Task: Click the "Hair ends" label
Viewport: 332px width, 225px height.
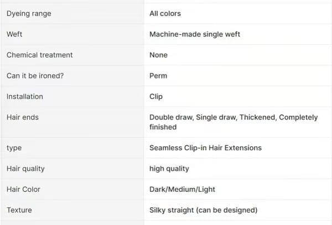Action: coord(23,117)
